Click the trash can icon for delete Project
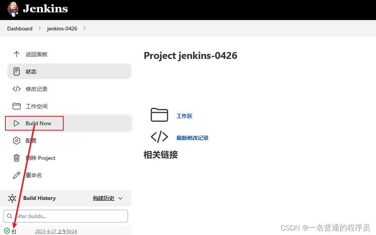 coord(16,158)
